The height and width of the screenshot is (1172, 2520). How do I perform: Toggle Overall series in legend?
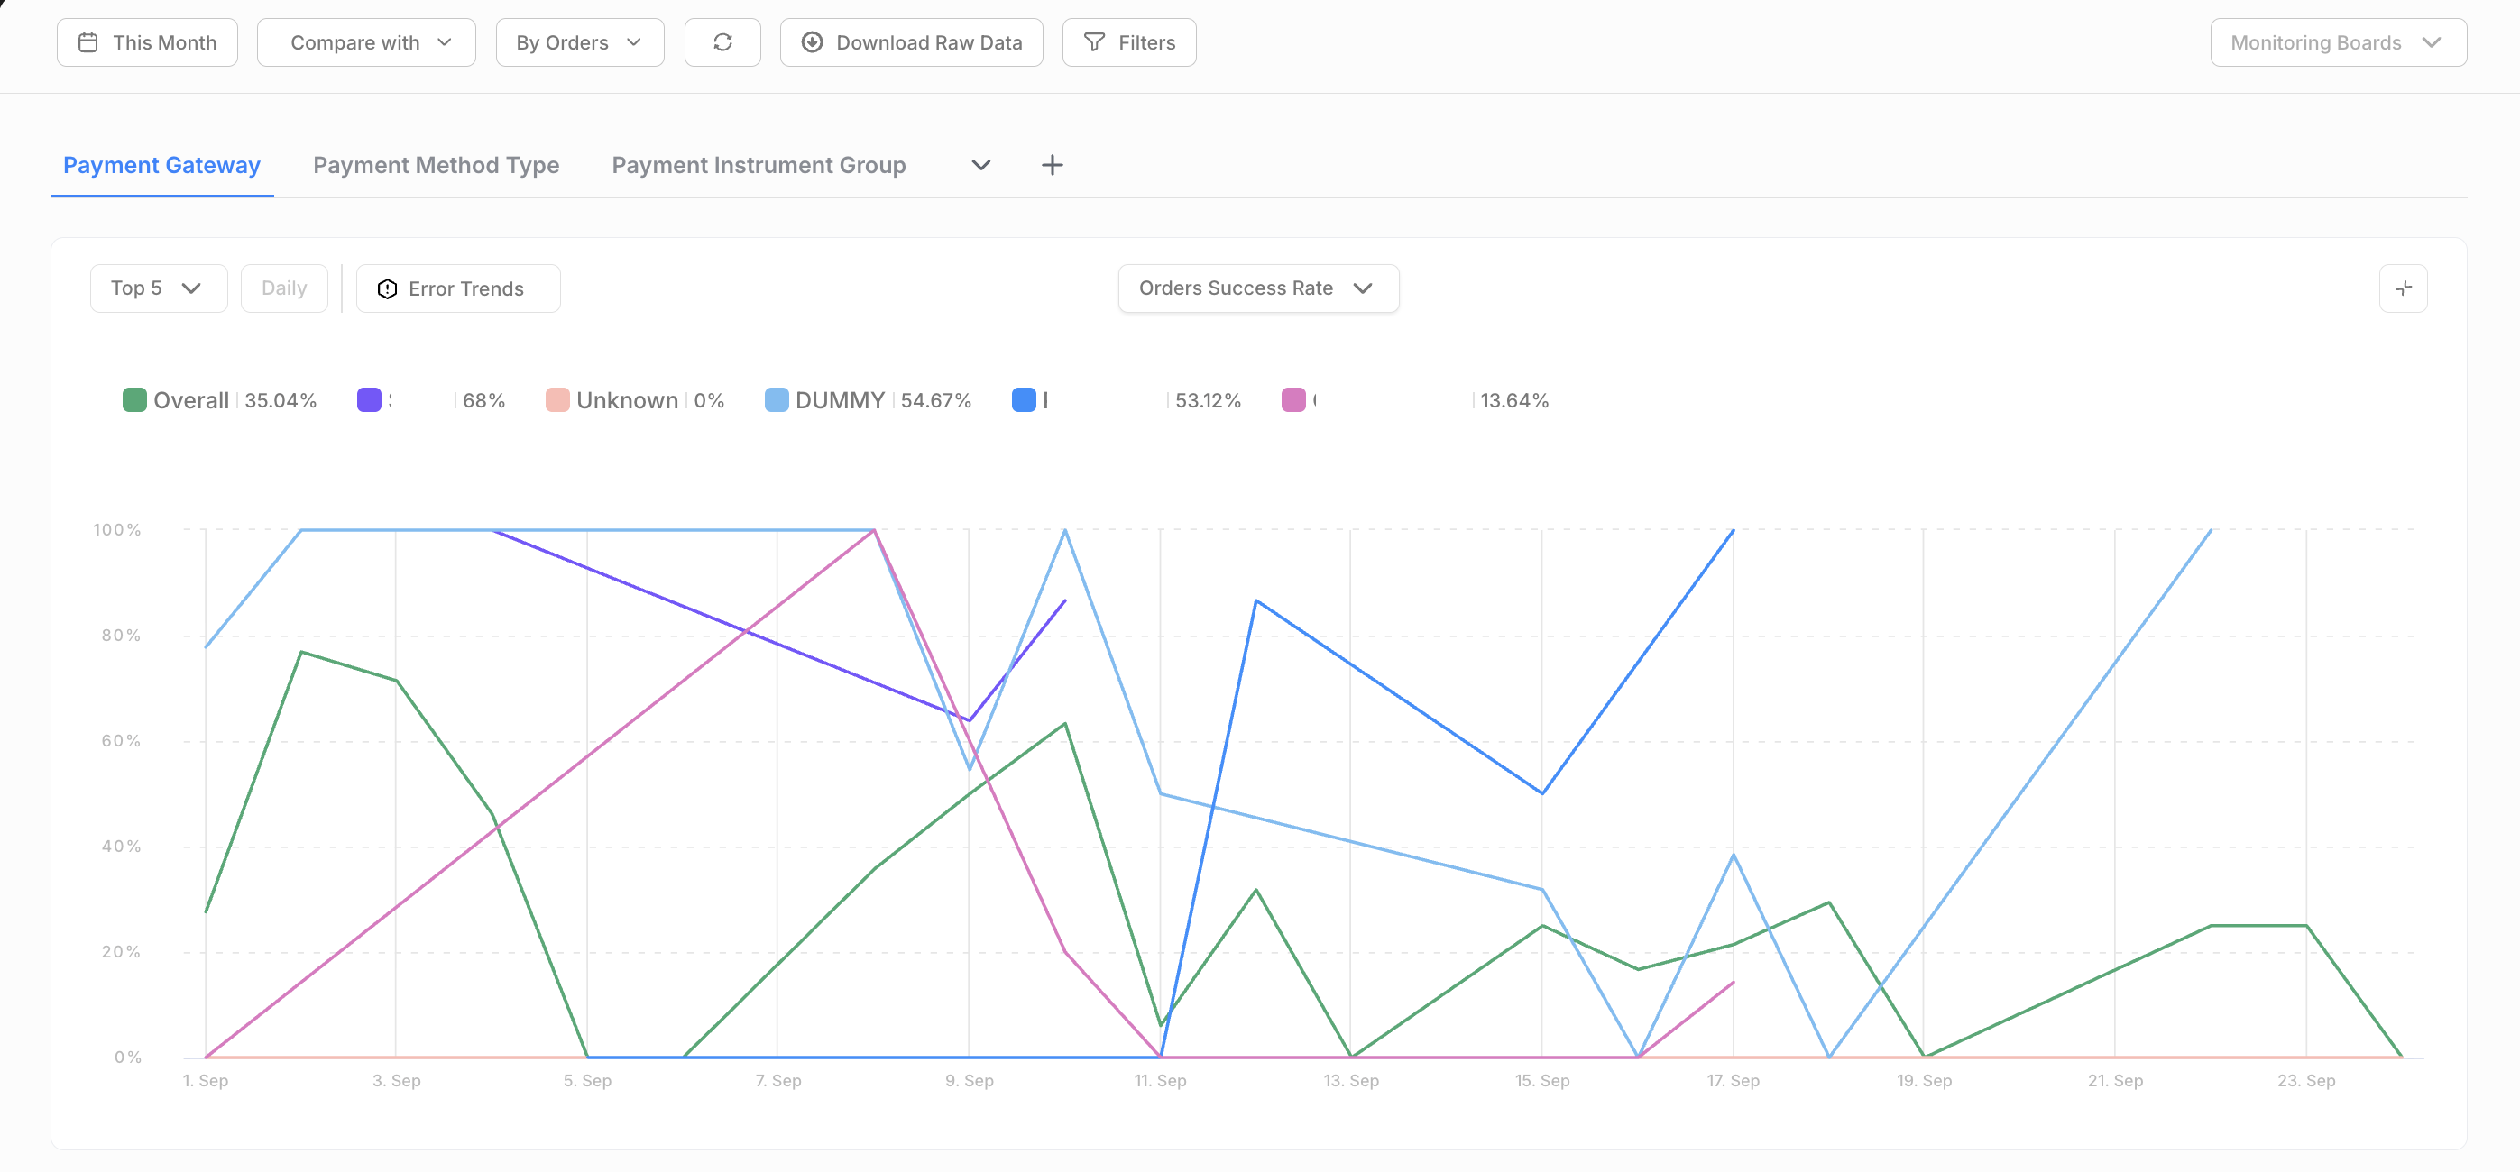[x=191, y=401]
